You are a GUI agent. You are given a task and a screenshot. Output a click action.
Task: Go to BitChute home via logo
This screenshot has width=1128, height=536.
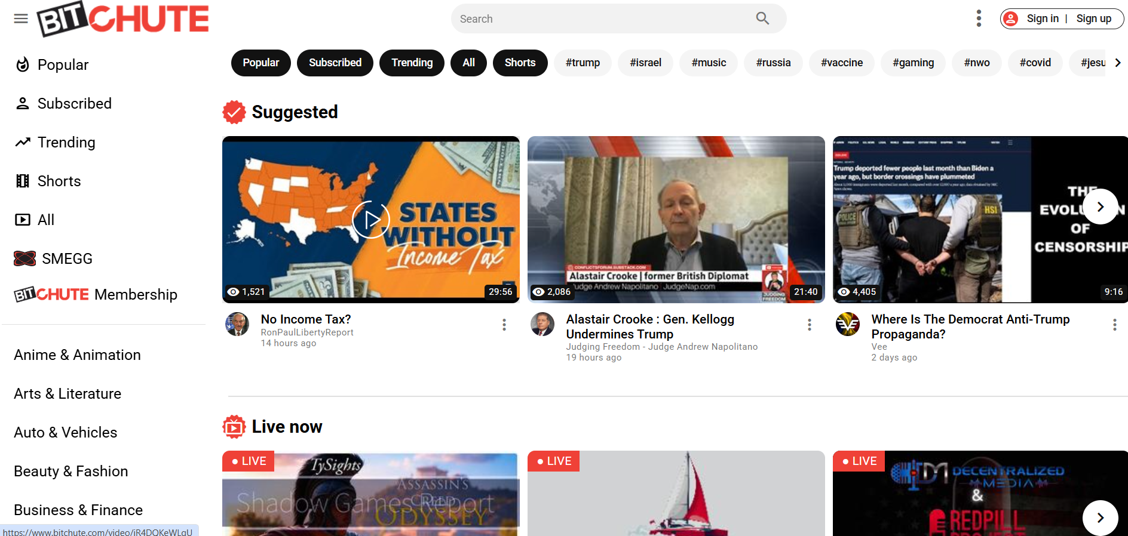pyautogui.click(x=122, y=19)
